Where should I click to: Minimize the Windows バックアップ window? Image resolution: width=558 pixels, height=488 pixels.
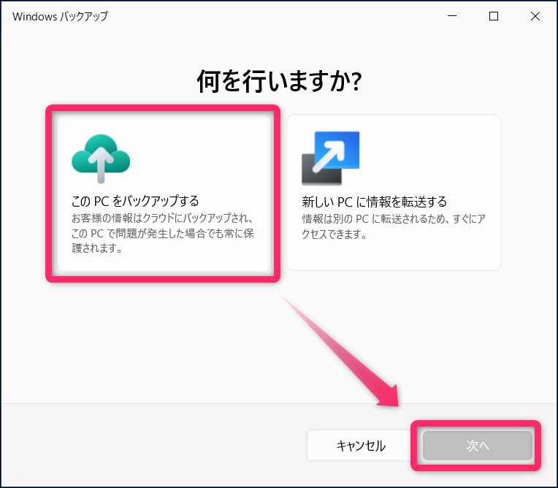point(454,16)
